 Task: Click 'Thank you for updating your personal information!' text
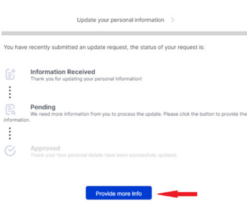(86, 79)
